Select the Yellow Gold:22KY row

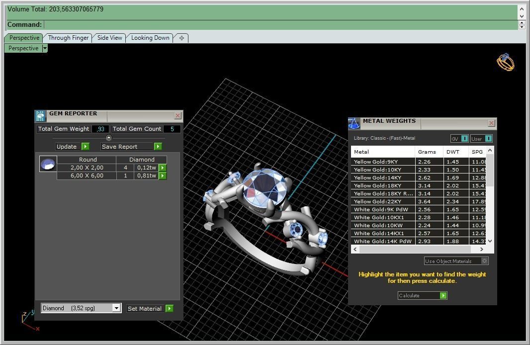pos(419,201)
